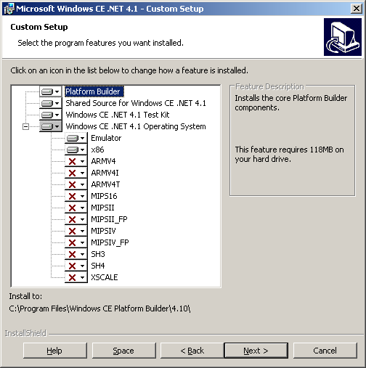366x368 pixels.
Task: Click the Platform Builder drive install icon
Action: click(47, 91)
